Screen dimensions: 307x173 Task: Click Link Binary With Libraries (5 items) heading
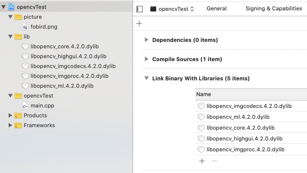(x=201, y=78)
